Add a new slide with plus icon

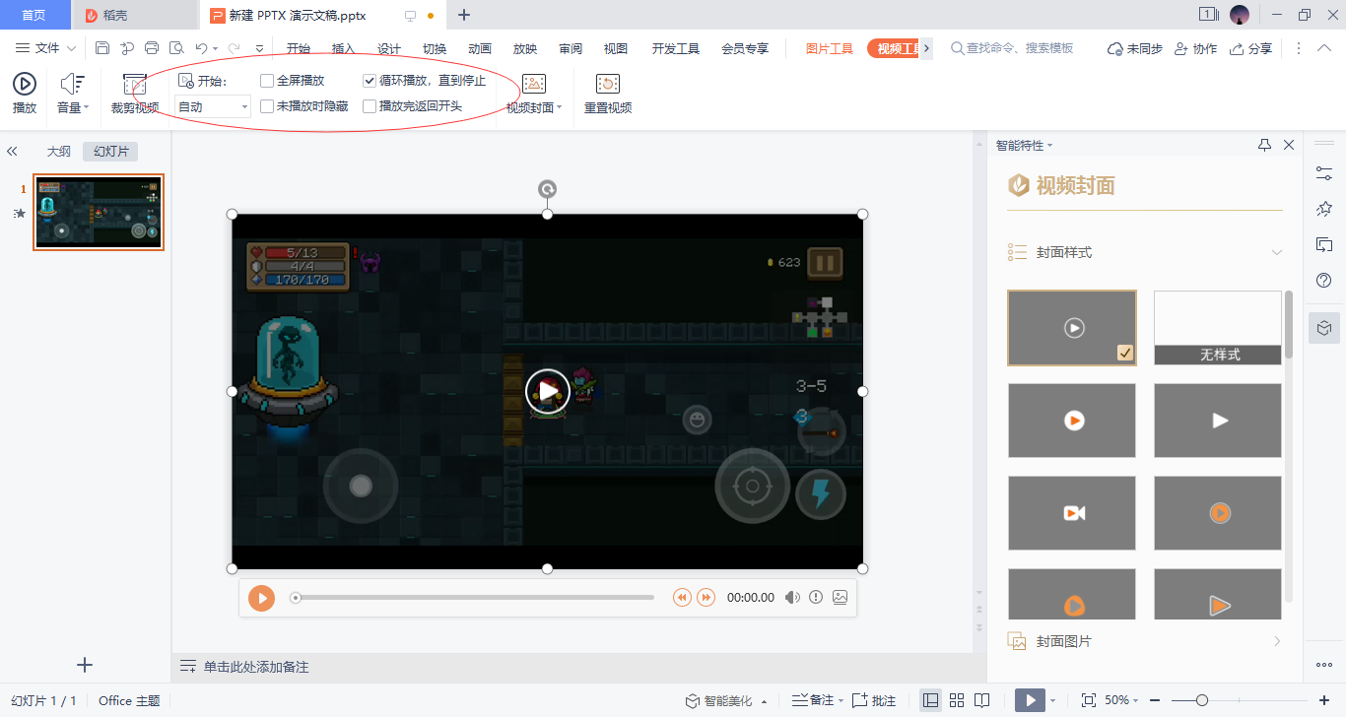(85, 665)
